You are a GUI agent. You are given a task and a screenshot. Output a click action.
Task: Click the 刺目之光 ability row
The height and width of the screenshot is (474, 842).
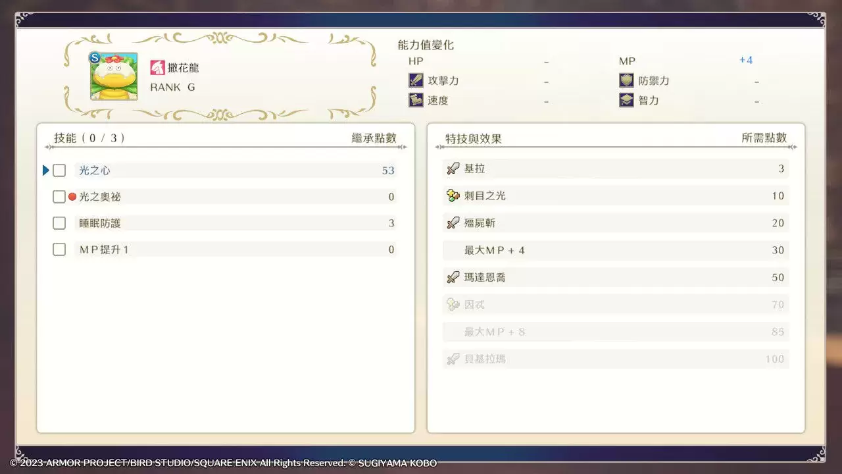(x=616, y=196)
